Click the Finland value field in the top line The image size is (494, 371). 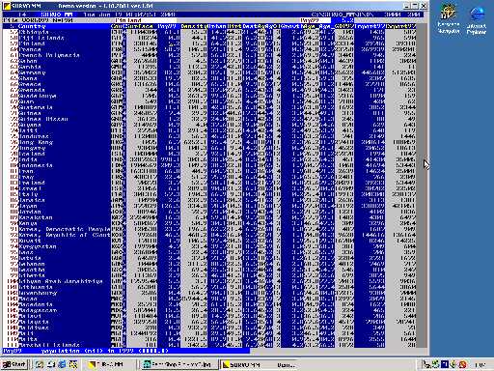pyautogui.click(x=146, y=20)
